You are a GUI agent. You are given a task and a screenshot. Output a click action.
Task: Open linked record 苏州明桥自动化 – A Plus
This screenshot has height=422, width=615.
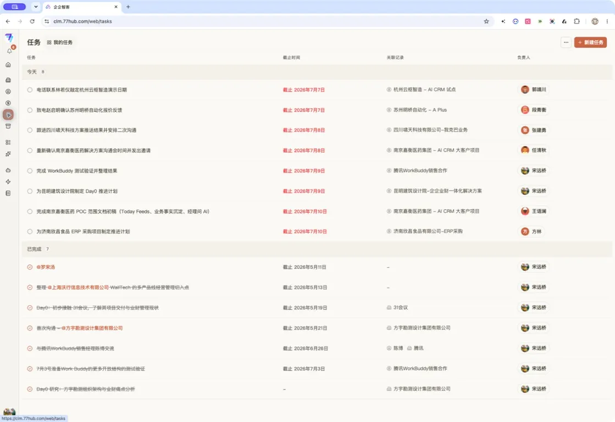click(420, 110)
